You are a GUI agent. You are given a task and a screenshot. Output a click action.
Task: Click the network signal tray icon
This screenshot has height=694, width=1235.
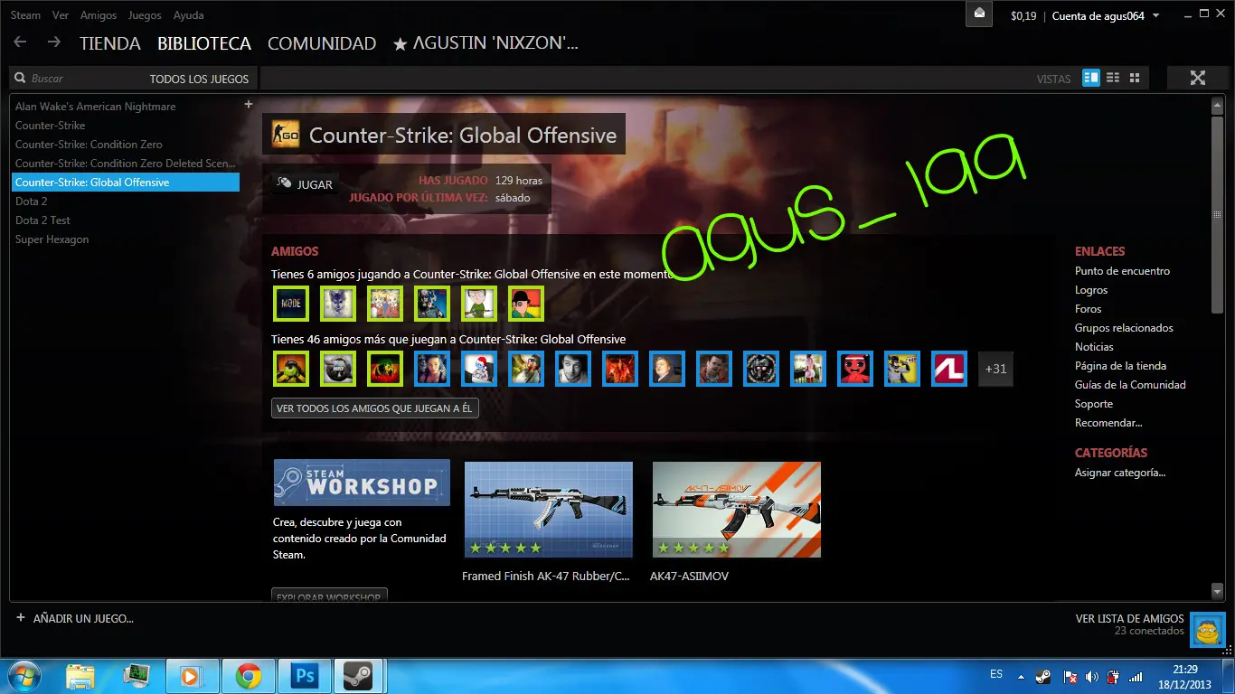pos(1136,676)
